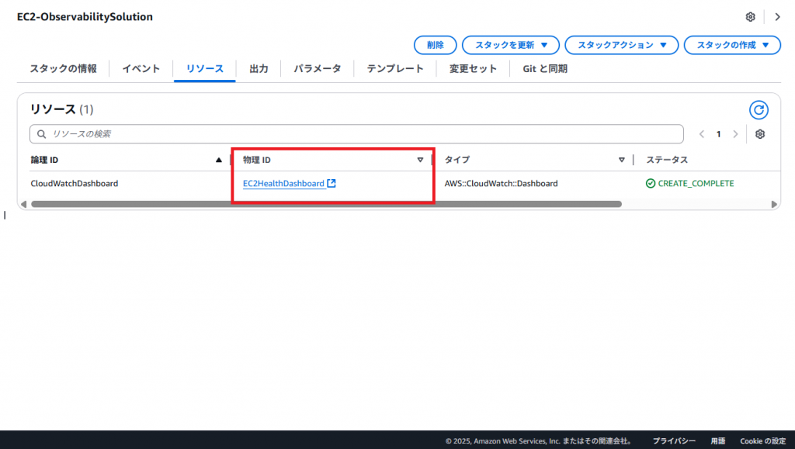Open table preferences gear icon

(760, 134)
